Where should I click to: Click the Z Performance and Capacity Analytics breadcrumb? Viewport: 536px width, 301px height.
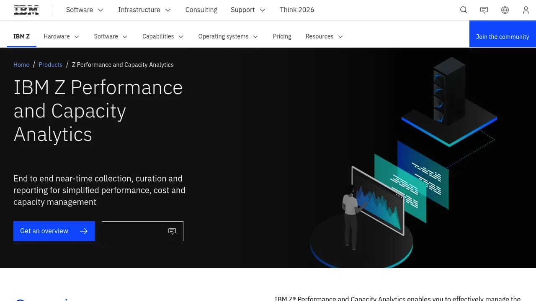[x=123, y=65]
